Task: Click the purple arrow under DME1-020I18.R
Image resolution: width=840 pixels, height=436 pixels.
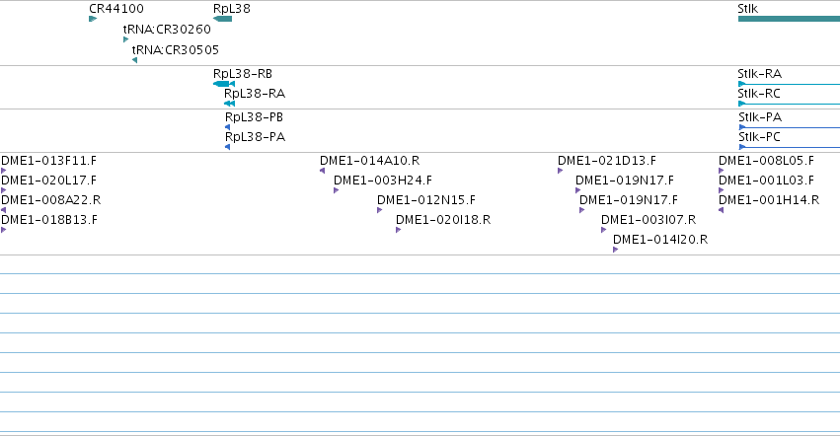Action: [399, 230]
